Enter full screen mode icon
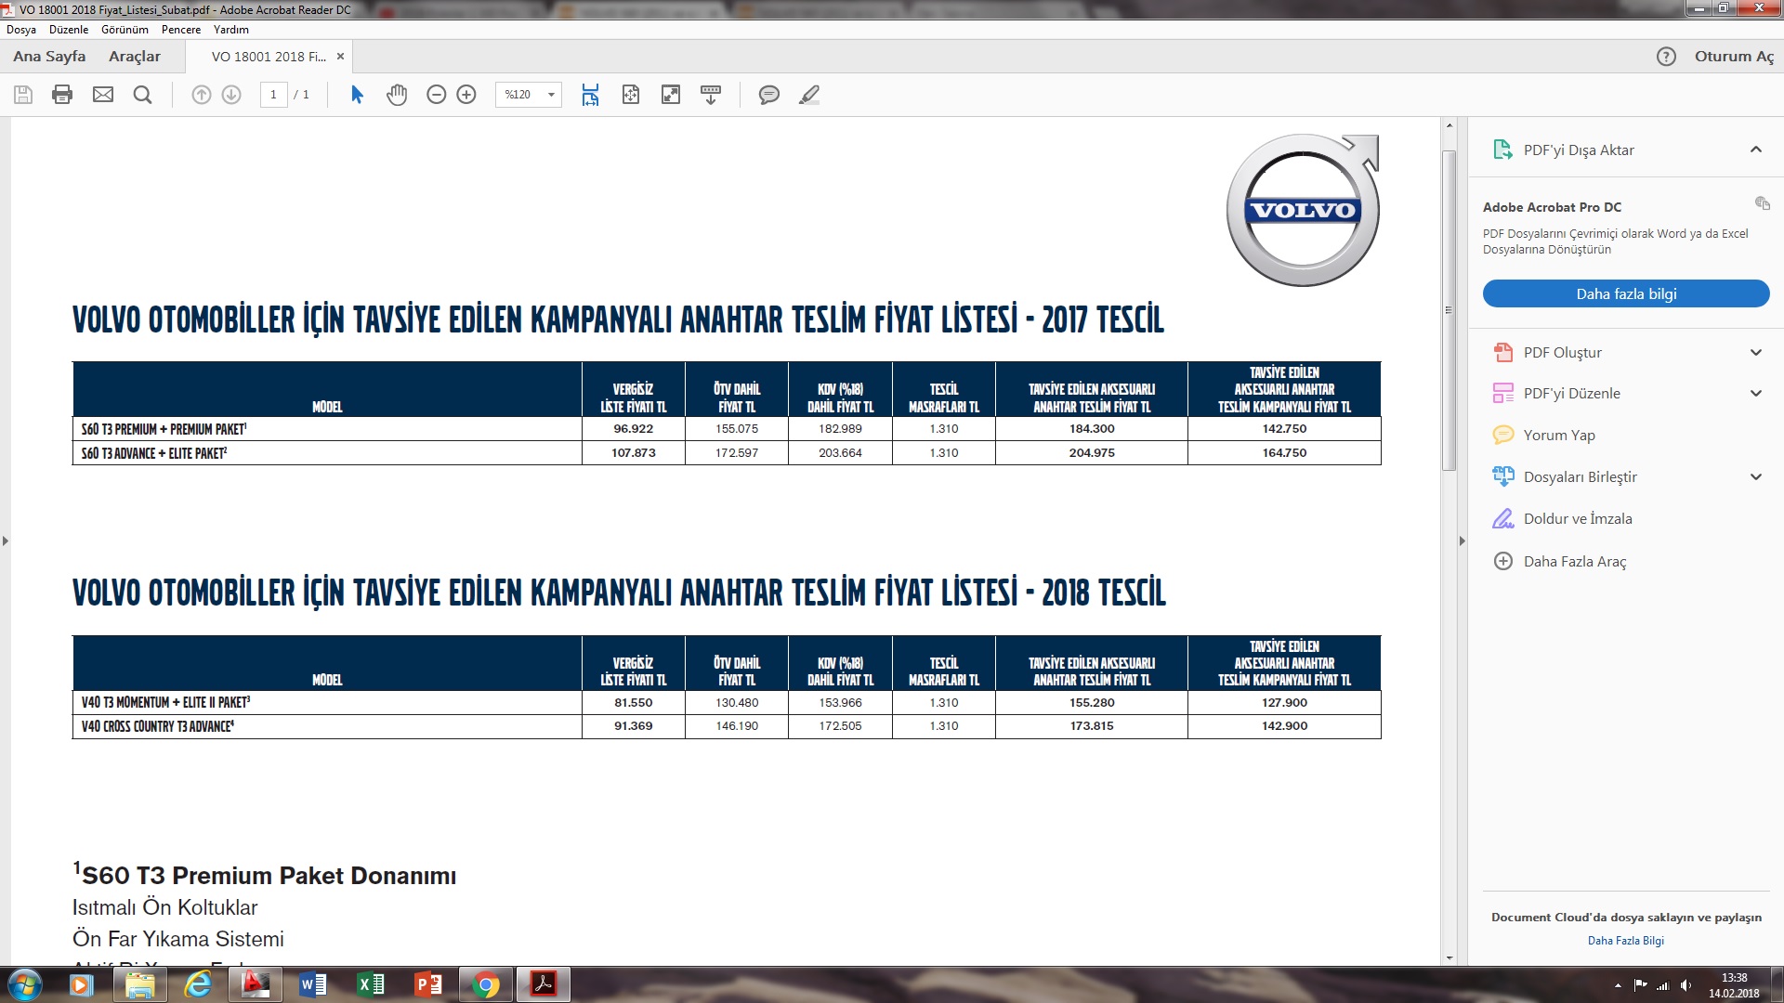1784x1003 pixels. pyautogui.click(x=671, y=95)
